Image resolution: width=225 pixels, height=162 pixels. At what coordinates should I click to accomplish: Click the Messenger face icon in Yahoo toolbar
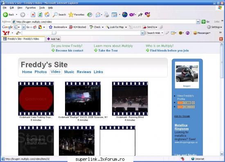pos(195,33)
